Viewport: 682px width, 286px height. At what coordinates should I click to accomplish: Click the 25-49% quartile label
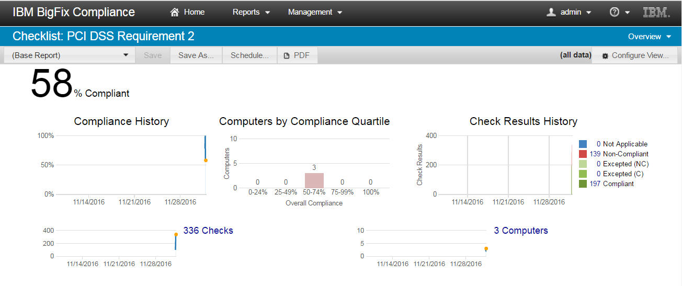click(x=286, y=192)
